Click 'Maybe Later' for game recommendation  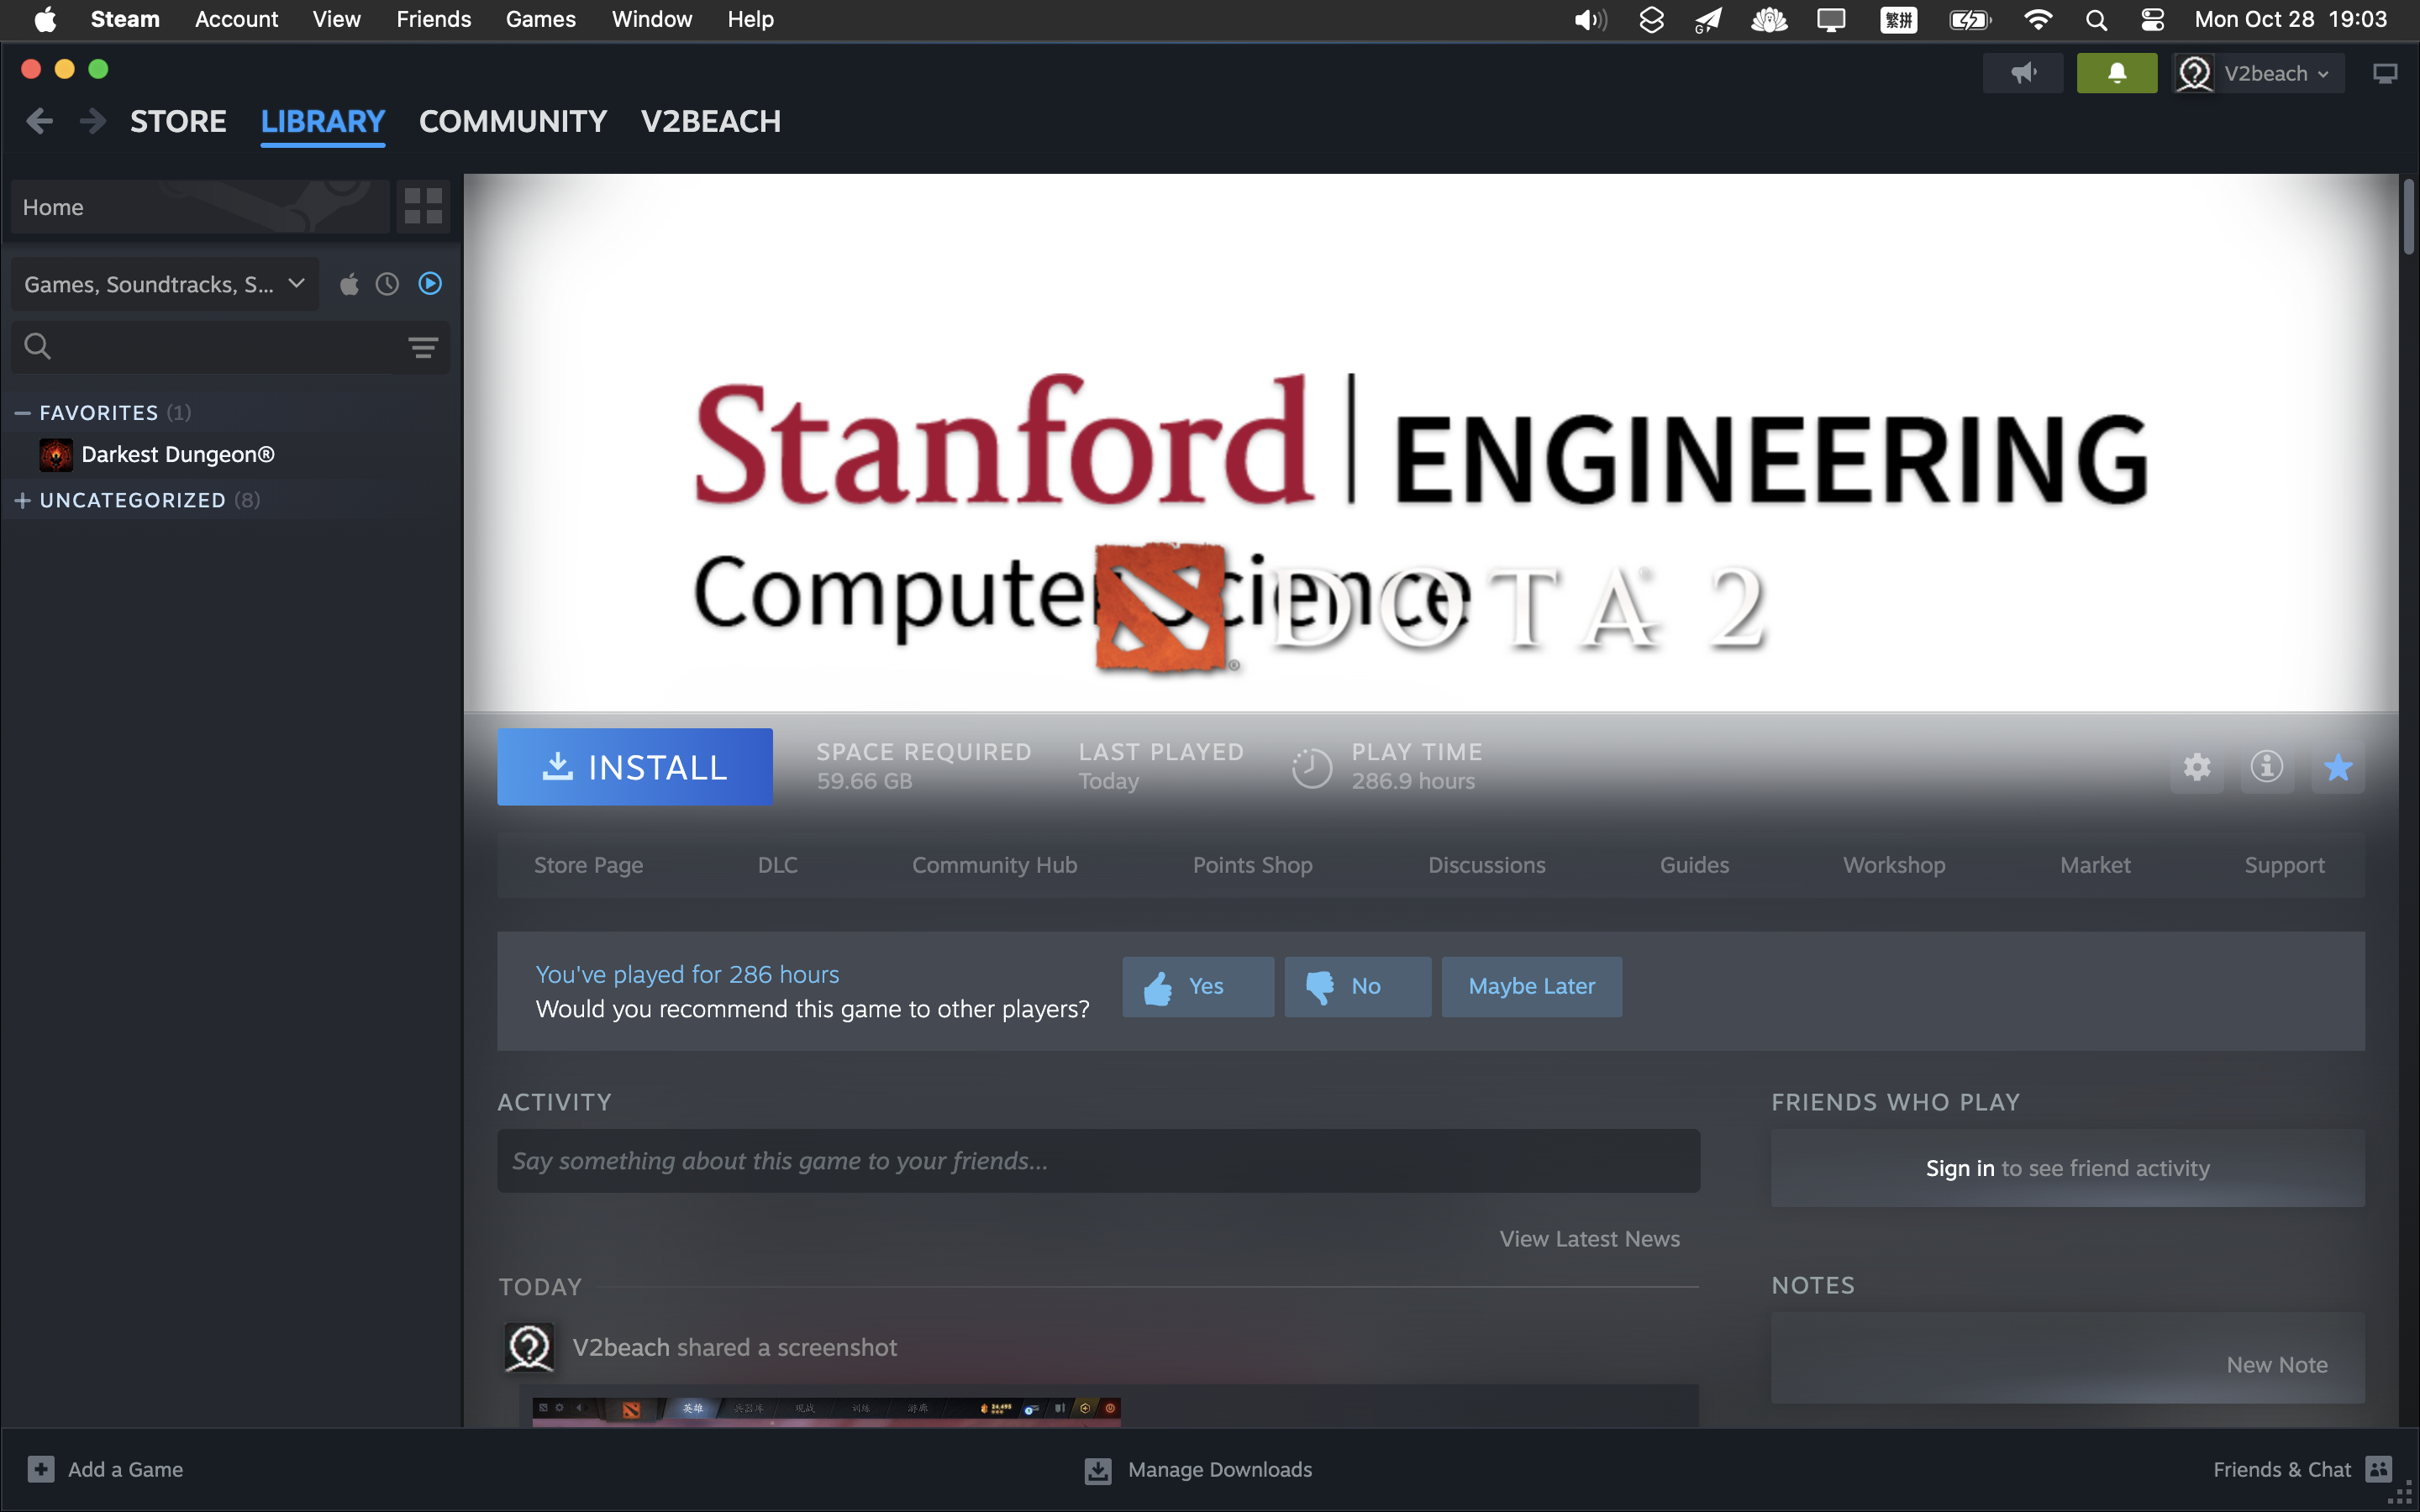(x=1529, y=986)
